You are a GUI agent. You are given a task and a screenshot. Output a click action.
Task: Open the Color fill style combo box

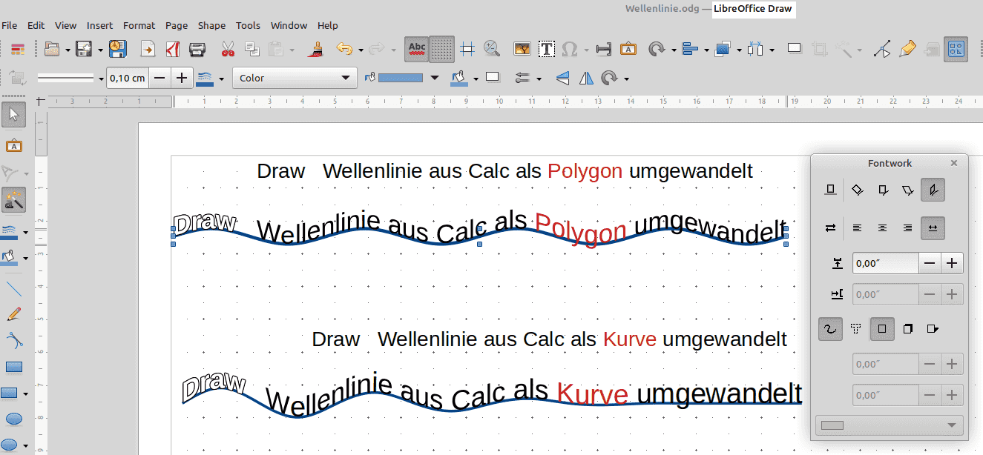[295, 78]
